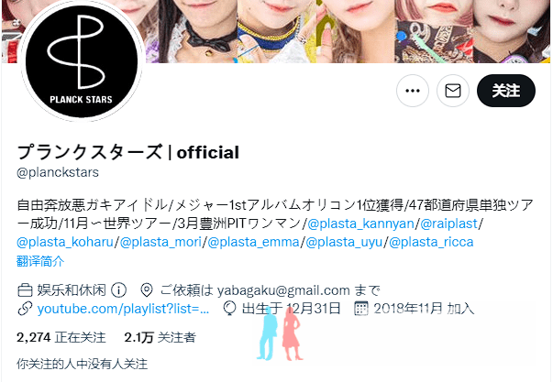
Task: Click 翻译简介 to translate the bio
Action: point(40,261)
